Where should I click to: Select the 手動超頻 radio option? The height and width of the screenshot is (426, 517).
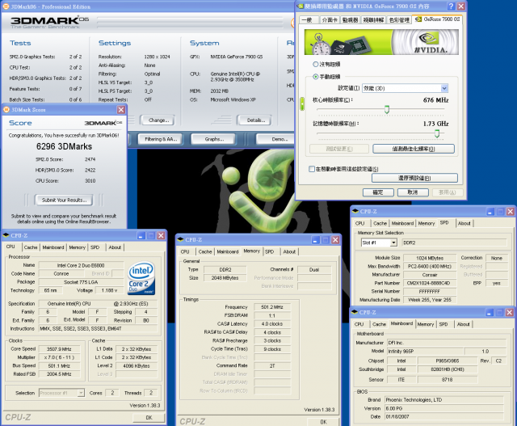click(x=316, y=77)
